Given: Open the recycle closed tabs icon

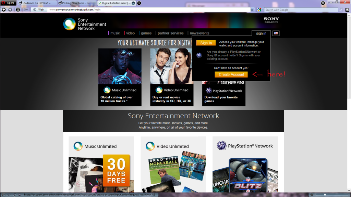Looking at the screenshot, I should pos(323,3).
